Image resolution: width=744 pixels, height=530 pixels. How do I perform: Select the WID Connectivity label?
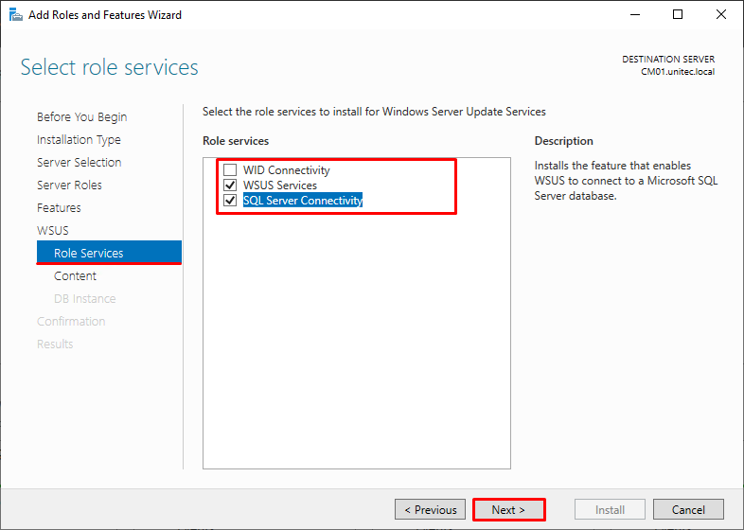pos(286,169)
